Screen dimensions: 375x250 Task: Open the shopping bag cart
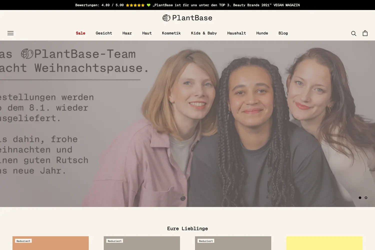tap(365, 33)
